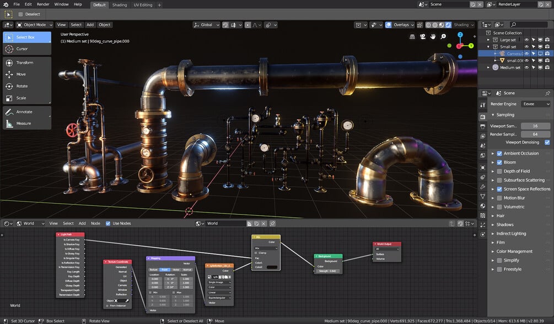Add a new workspace with plus tab
Image resolution: width=554 pixels, height=324 pixels.
159,5
